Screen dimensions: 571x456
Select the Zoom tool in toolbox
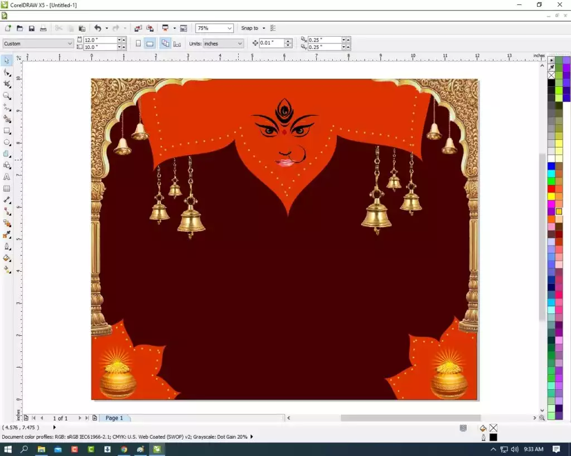[x=7, y=96]
